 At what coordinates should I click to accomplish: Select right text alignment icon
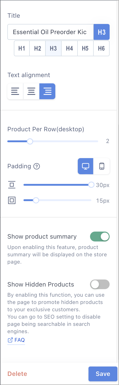click(47, 91)
